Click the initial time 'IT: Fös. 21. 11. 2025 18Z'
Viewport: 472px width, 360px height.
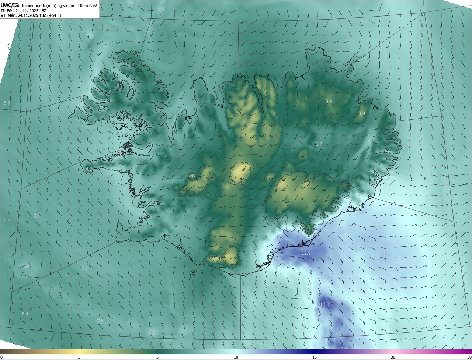[24, 10]
